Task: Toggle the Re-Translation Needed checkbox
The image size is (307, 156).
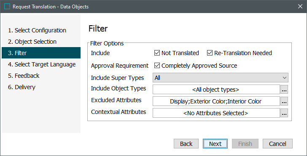Action: pos(210,53)
